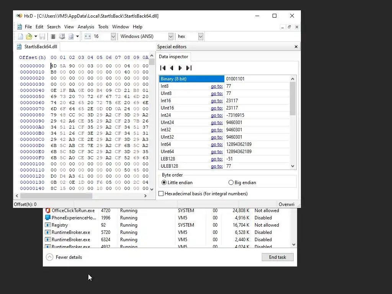Select Big endian byte order

pyautogui.click(x=231, y=183)
